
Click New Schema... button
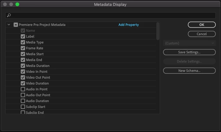click(189, 71)
